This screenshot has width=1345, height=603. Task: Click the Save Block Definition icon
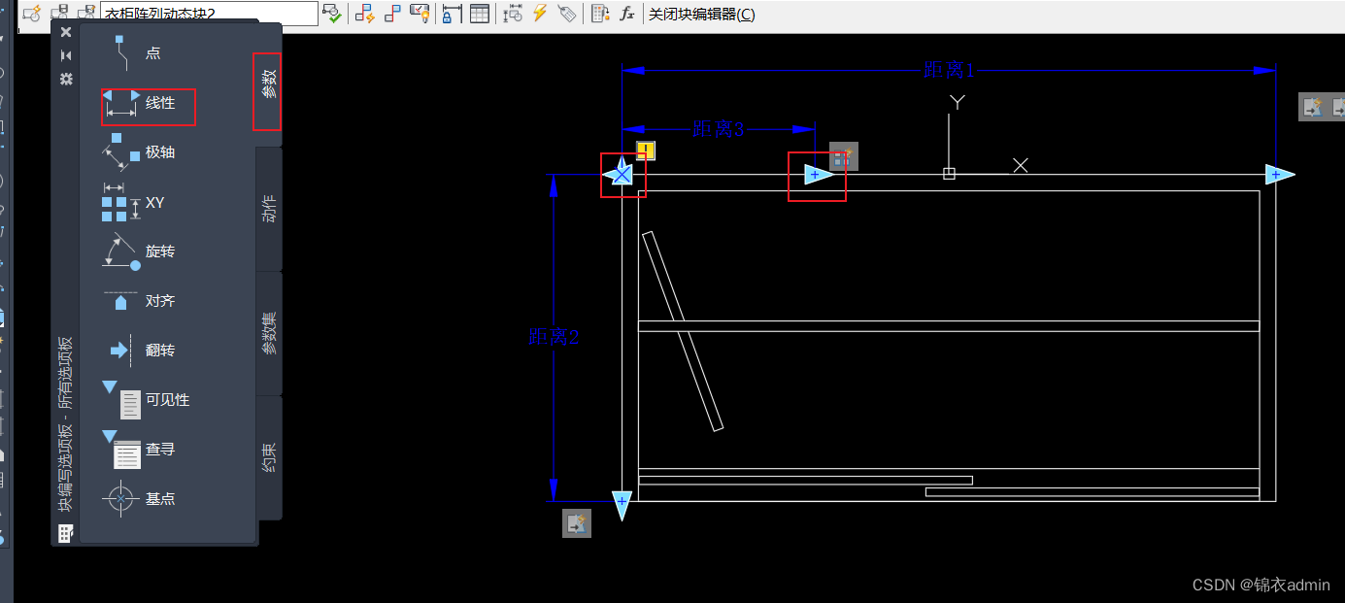point(59,14)
